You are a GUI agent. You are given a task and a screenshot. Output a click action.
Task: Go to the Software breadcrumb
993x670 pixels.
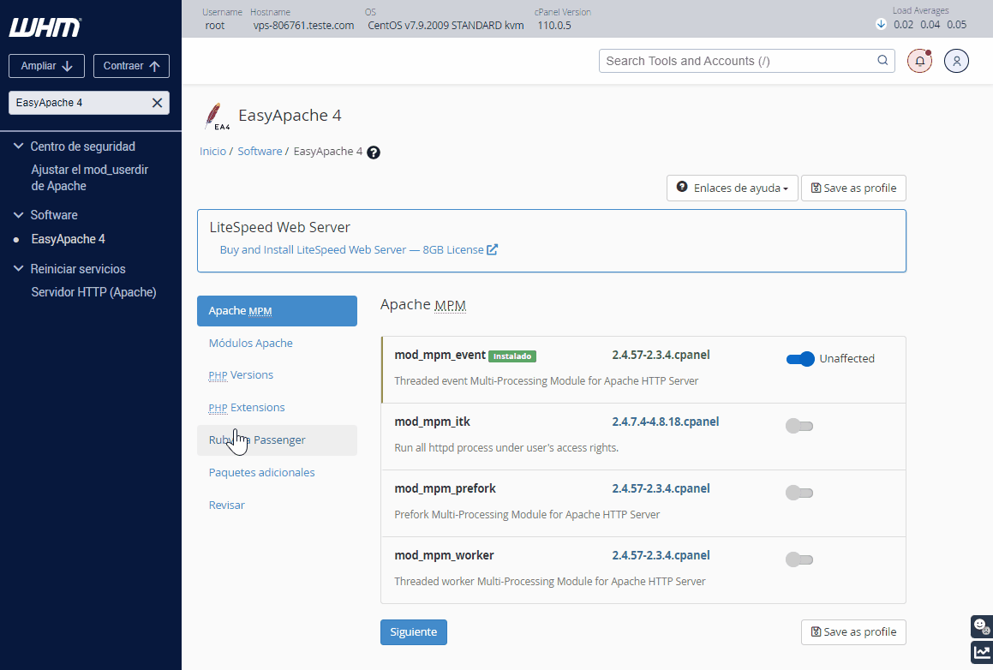pyautogui.click(x=260, y=152)
